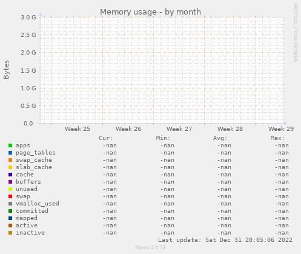
Task: Click inside the memory usage graph area
Action: click(x=162, y=70)
